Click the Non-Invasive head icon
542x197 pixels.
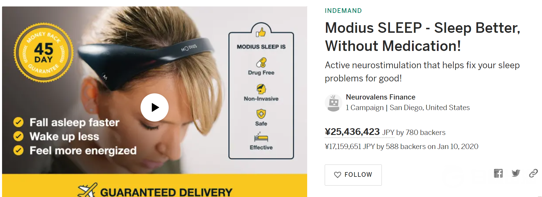click(x=261, y=89)
